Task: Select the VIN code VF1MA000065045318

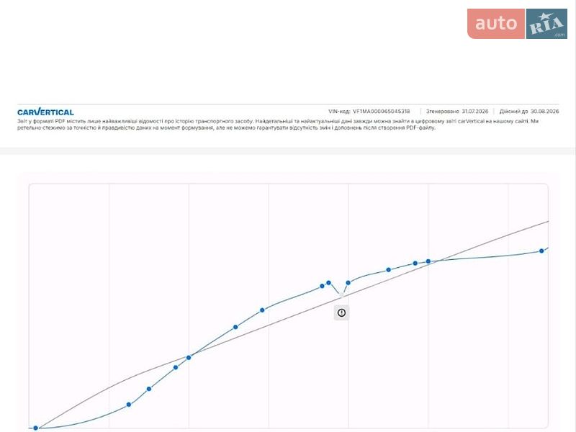Action: [x=382, y=112]
